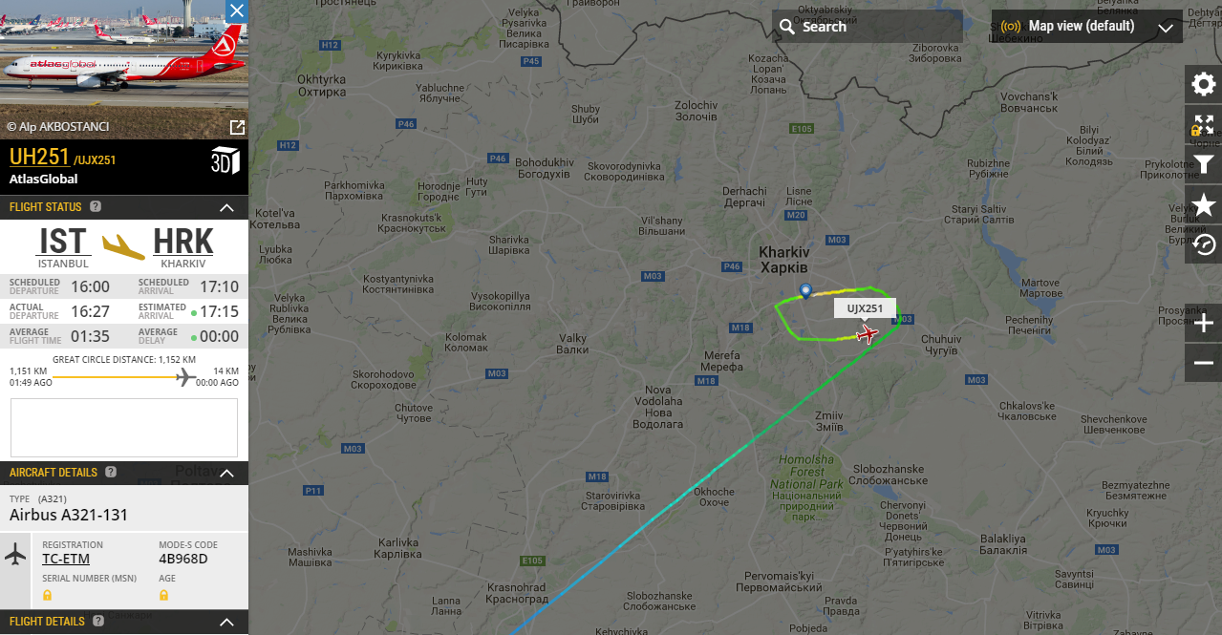Click the UH251 flight number link

pos(39,157)
